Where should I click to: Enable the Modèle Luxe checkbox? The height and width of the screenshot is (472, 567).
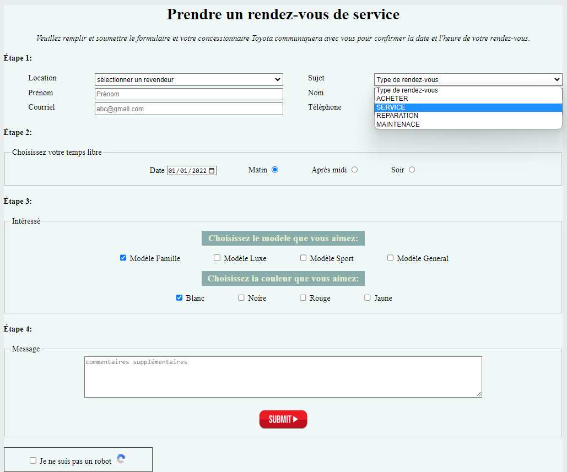217,257
